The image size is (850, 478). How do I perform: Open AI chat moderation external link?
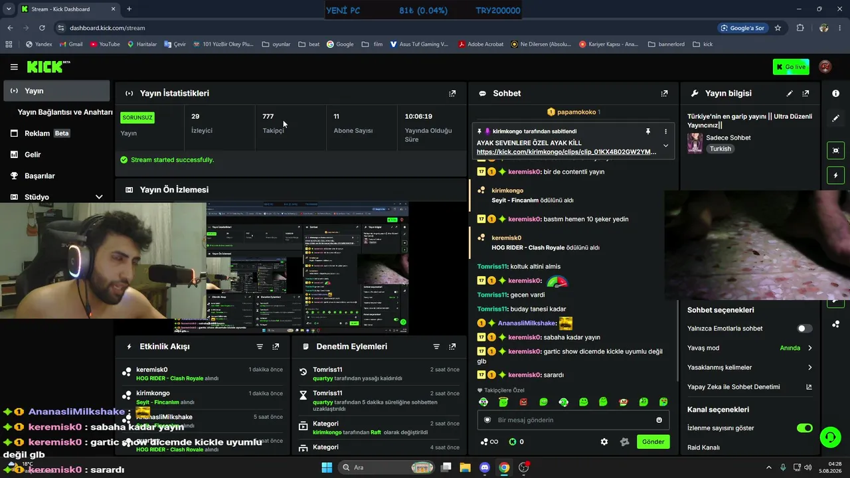pos(809,387)
